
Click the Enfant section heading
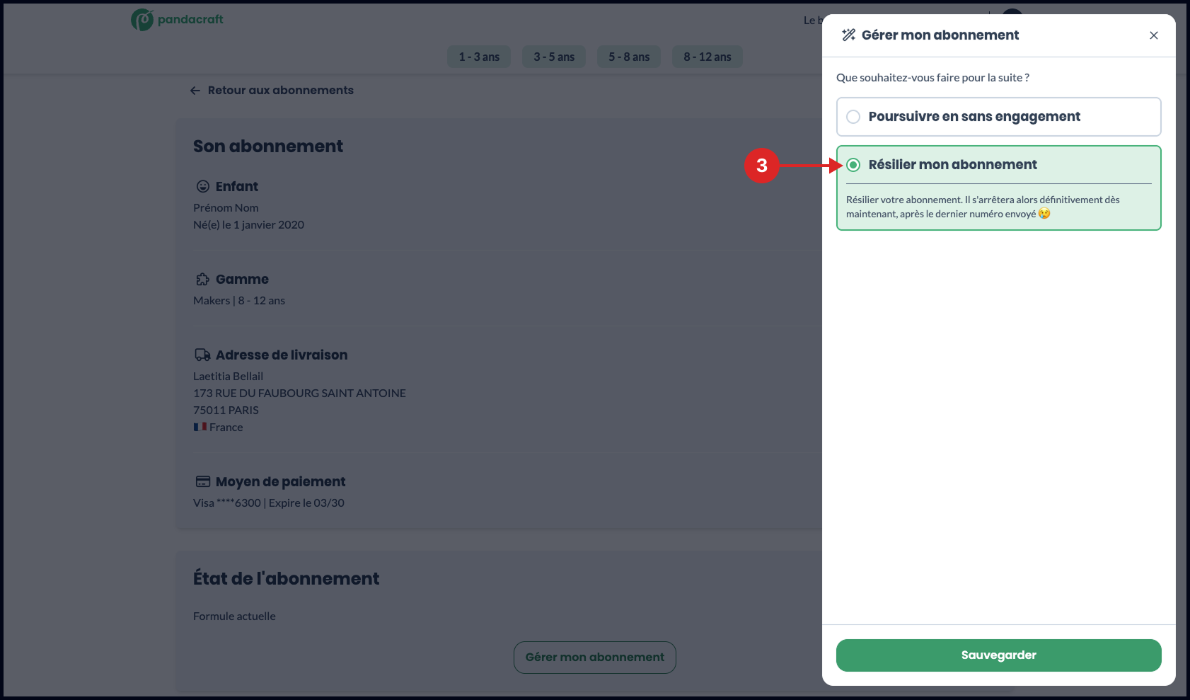(237, 186)
